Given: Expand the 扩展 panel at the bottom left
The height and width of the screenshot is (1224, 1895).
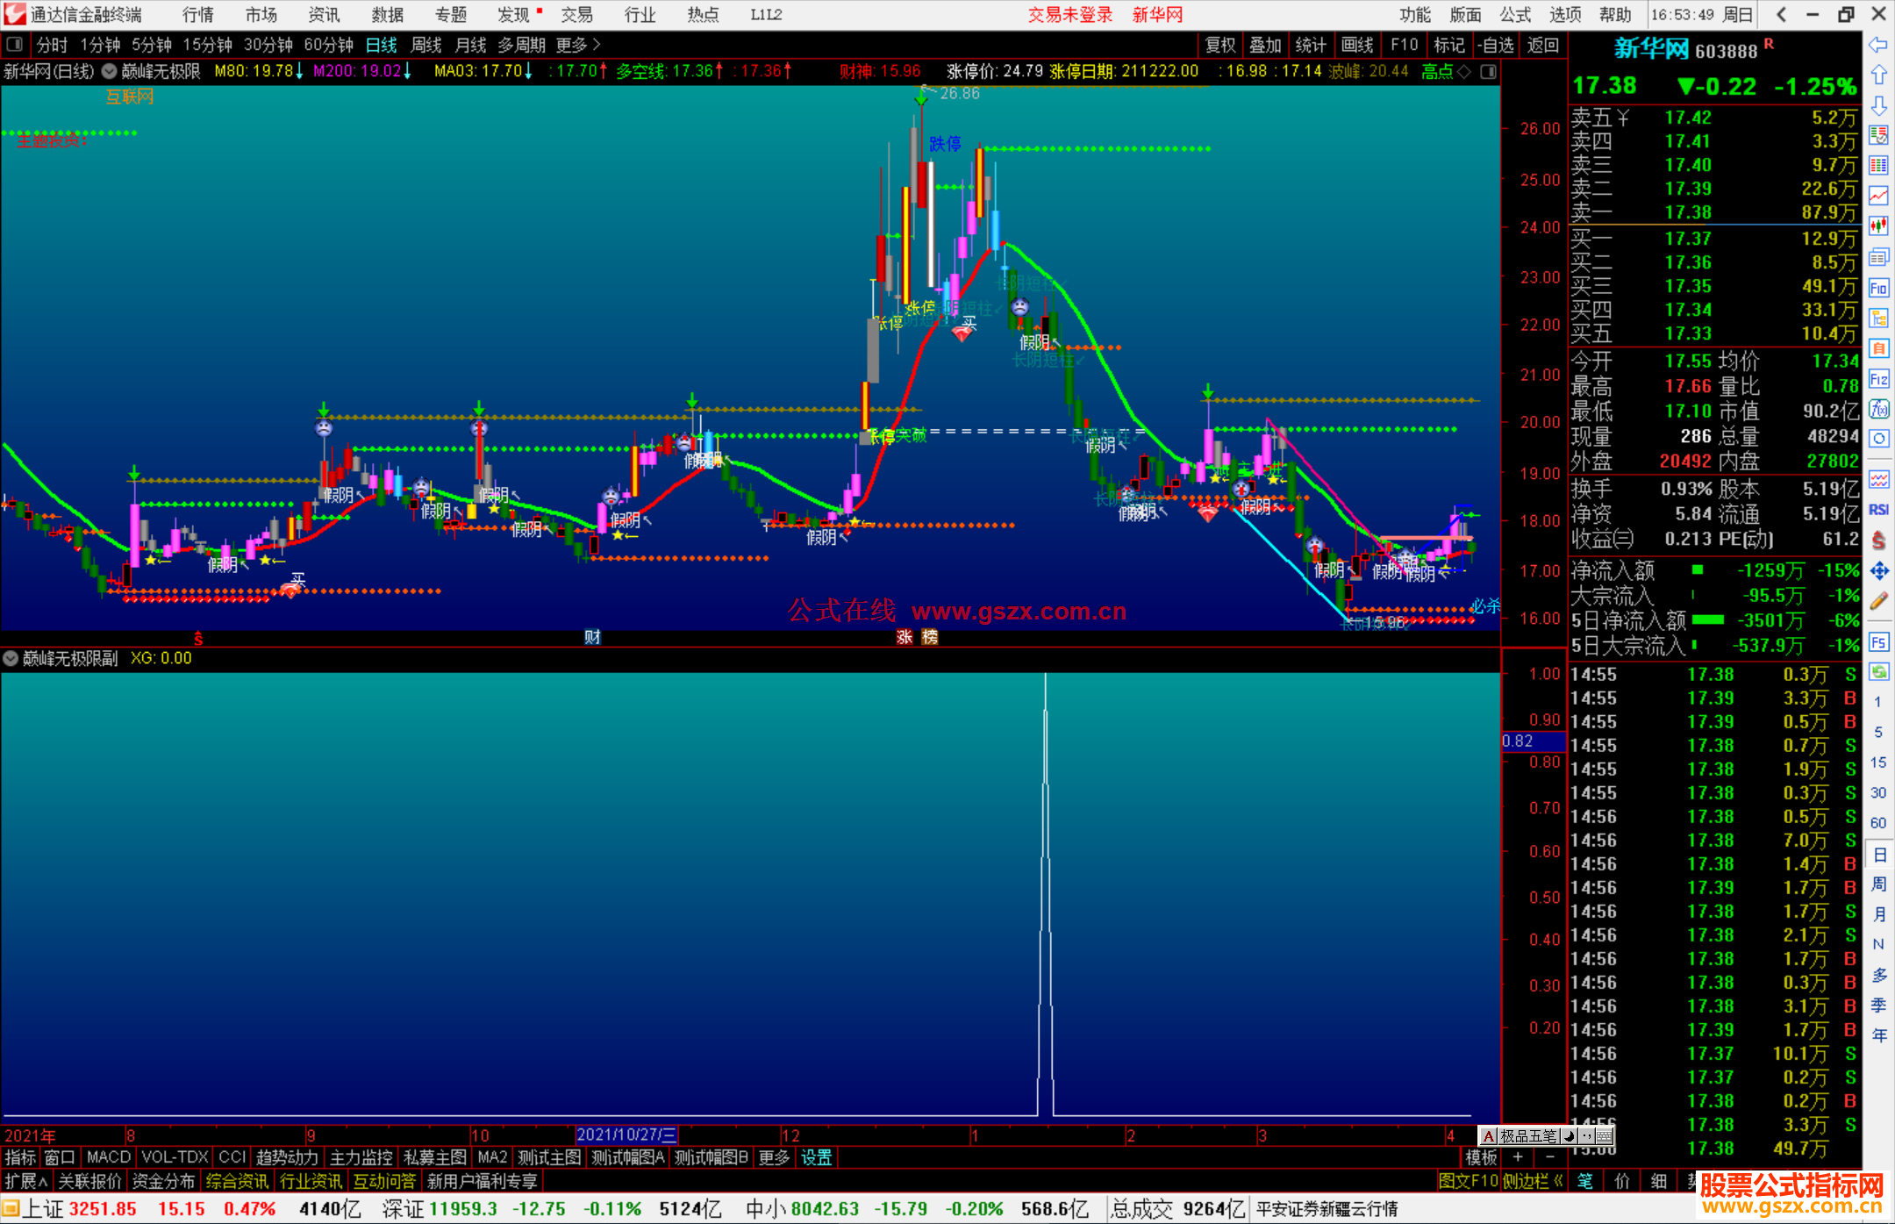Looking at the screenshot, I should [26, 1181].
